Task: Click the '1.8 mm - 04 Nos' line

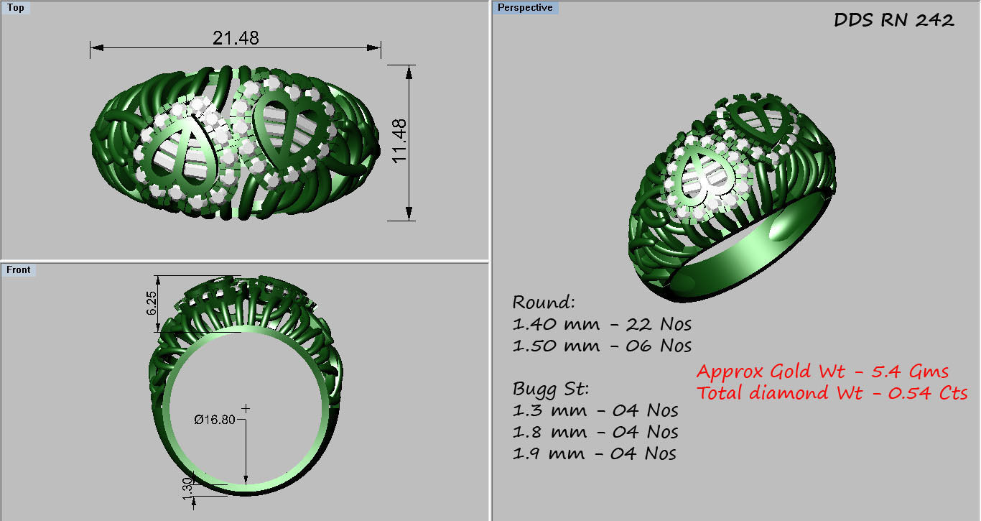Action: [x=595, y=433]
